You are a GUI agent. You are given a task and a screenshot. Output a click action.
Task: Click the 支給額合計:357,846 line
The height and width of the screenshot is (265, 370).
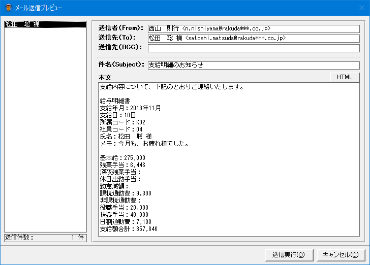pyautogui.click(x=129, y=228)
